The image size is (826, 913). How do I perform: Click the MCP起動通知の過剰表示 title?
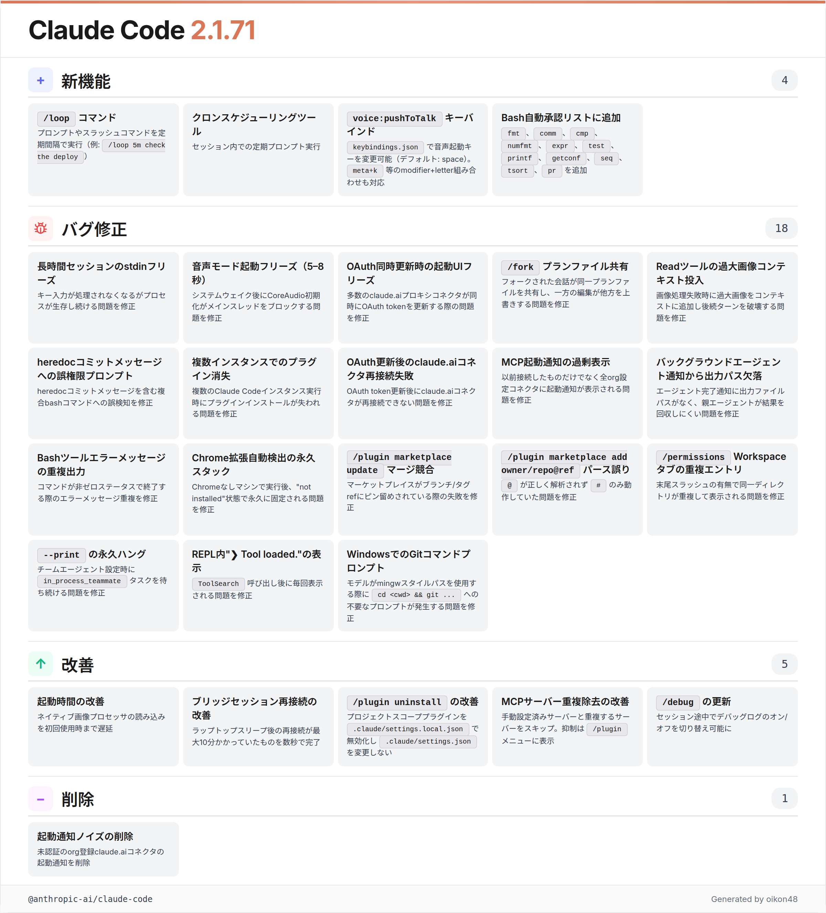tap(555, 362)
